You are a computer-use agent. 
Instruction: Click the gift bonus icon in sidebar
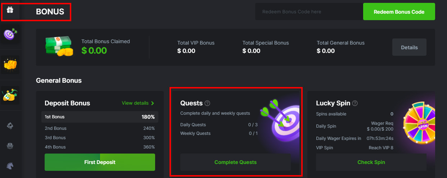(10, 10)
